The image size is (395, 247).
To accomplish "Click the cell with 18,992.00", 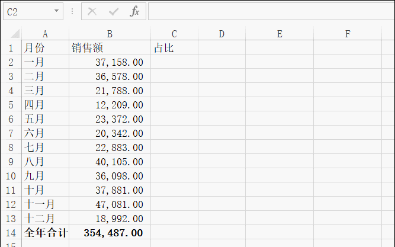I will [110, 218].
